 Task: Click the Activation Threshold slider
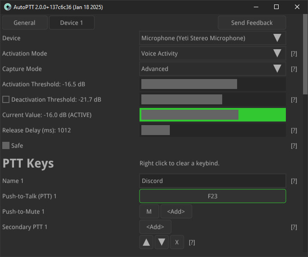pyautogui.click(x=213, y=84)
